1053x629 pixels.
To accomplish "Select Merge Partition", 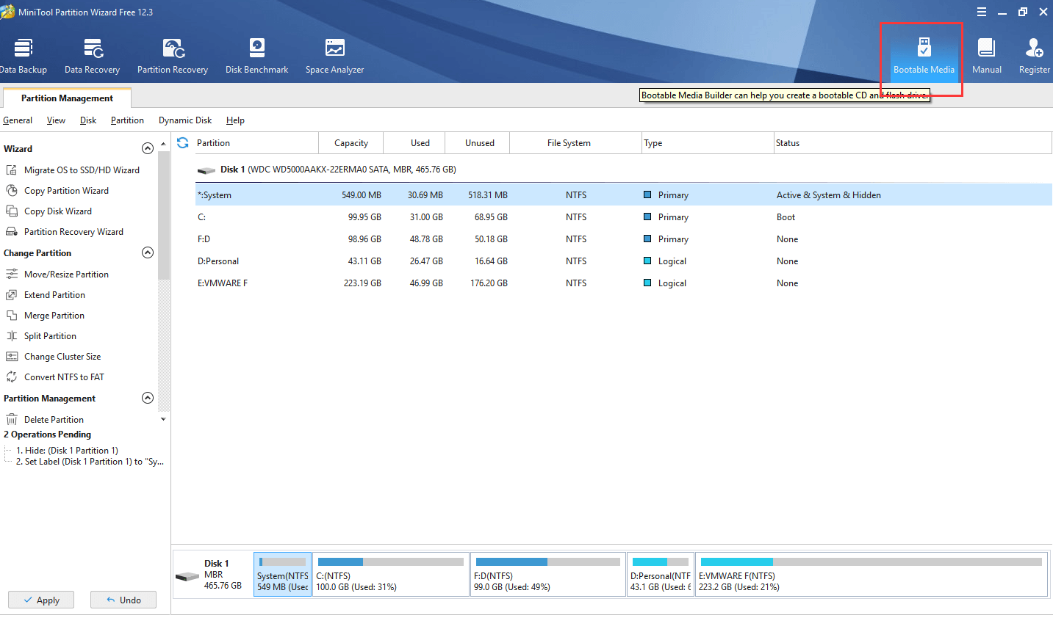I will click(46, 316).
